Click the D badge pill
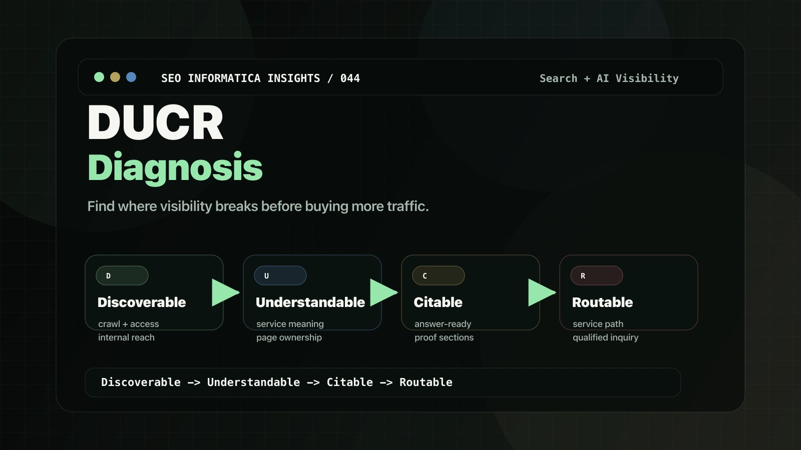This screenshot has width=801, height=450. (122, 275)
